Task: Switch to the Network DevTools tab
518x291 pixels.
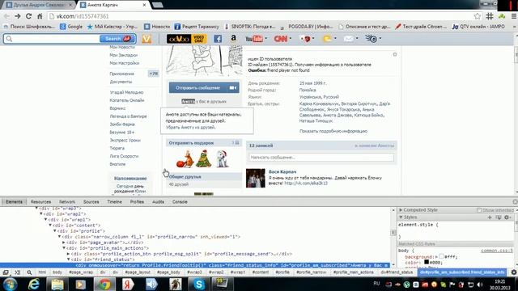Action: pos(67,201)
